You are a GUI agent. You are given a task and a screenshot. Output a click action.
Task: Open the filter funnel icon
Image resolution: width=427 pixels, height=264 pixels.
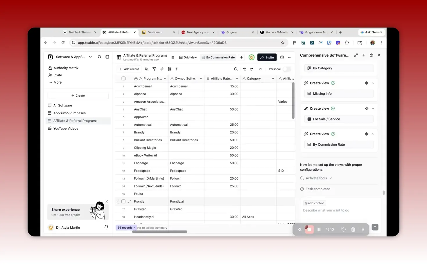[x=154, y=69]
